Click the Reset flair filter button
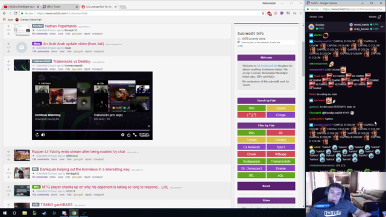 click(266, 186)
